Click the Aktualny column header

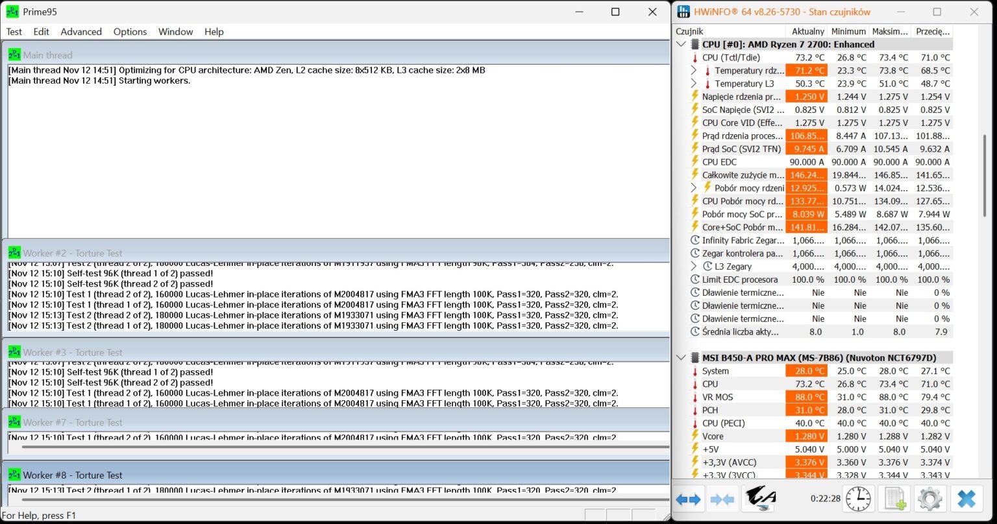pyautogui.click(x=807, y=31)
